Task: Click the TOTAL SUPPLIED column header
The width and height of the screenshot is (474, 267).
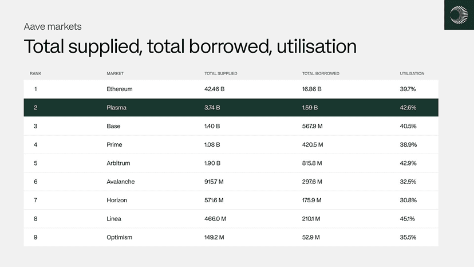Action: coord(220,73)
